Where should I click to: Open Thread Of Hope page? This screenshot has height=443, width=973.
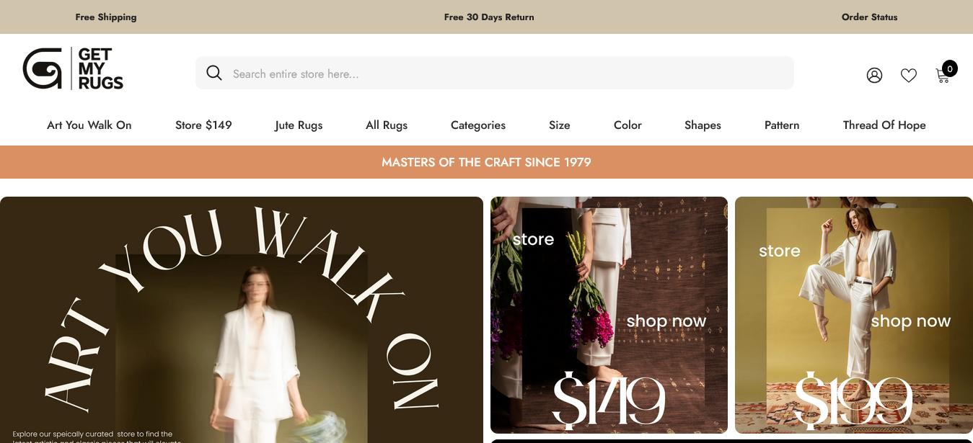point(884,125)
